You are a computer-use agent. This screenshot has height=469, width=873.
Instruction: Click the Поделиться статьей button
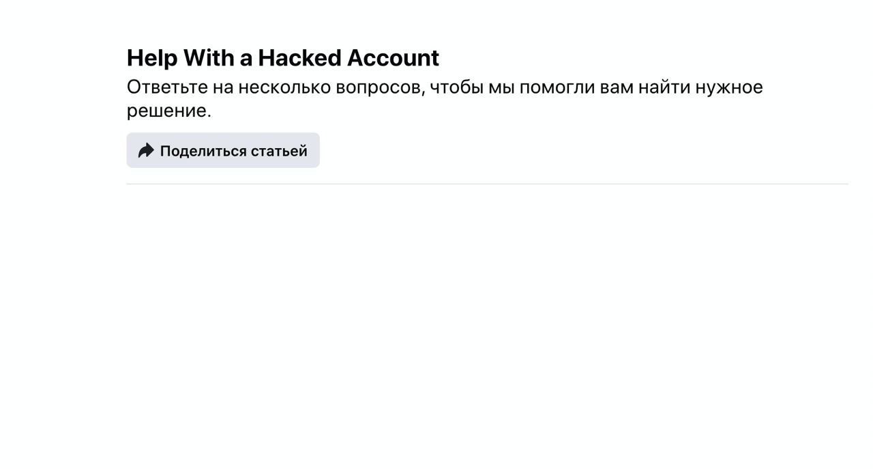pyautogui.click(x=223, y=150)
